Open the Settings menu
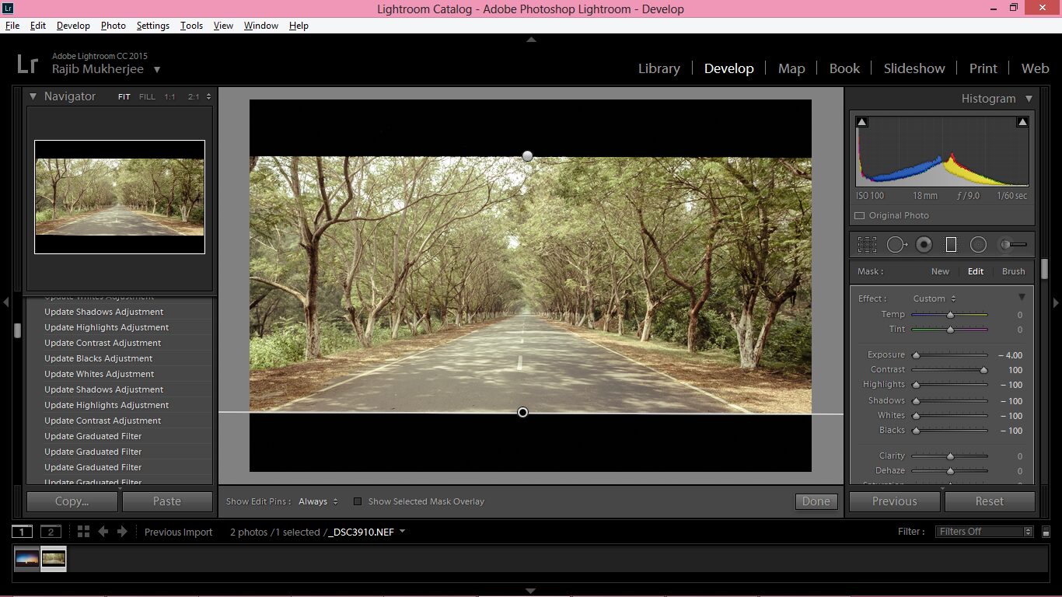This screenshot has width=1062, height=597. (152, 26)
